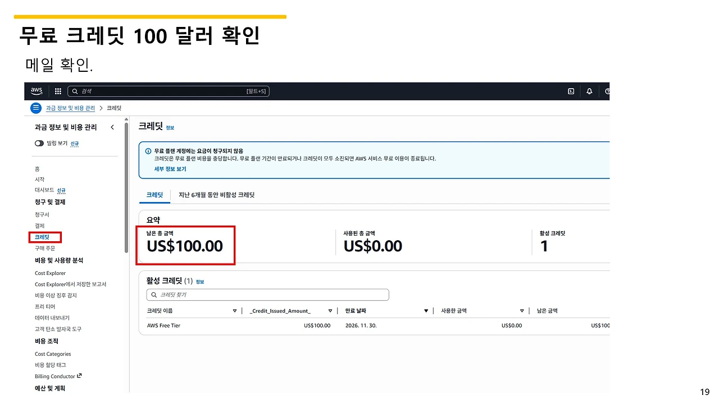This screenshot has height=404, width=719.
Task: Toggle the 빌링 보기 switch
Action: (x=39, y=143)
